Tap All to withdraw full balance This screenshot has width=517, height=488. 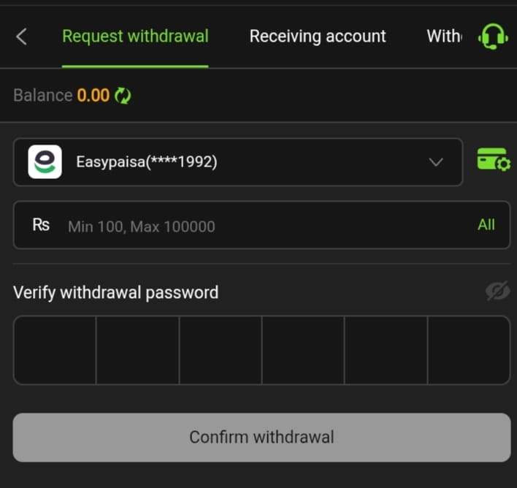tap(486, 225)
